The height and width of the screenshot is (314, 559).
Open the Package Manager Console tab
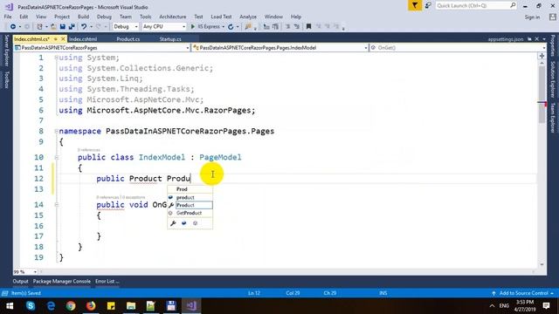(x=62, y=281)
